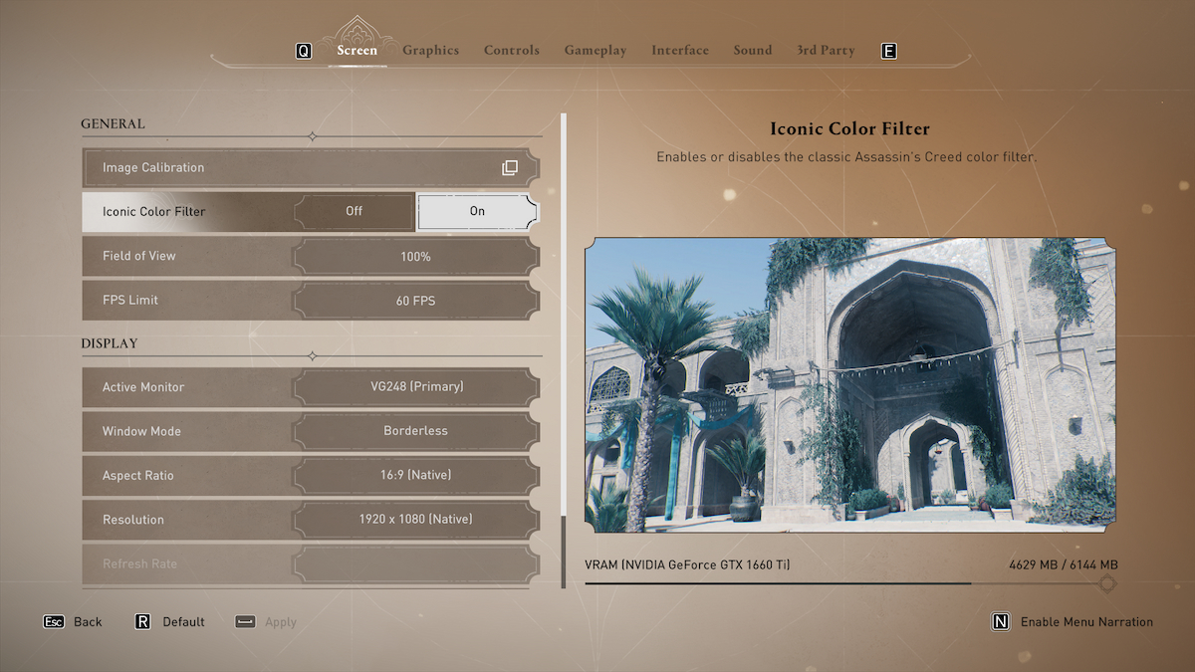Click the R key Default icon
The width and height of the screenshot is (1195, 672).
tap(142, 622)
